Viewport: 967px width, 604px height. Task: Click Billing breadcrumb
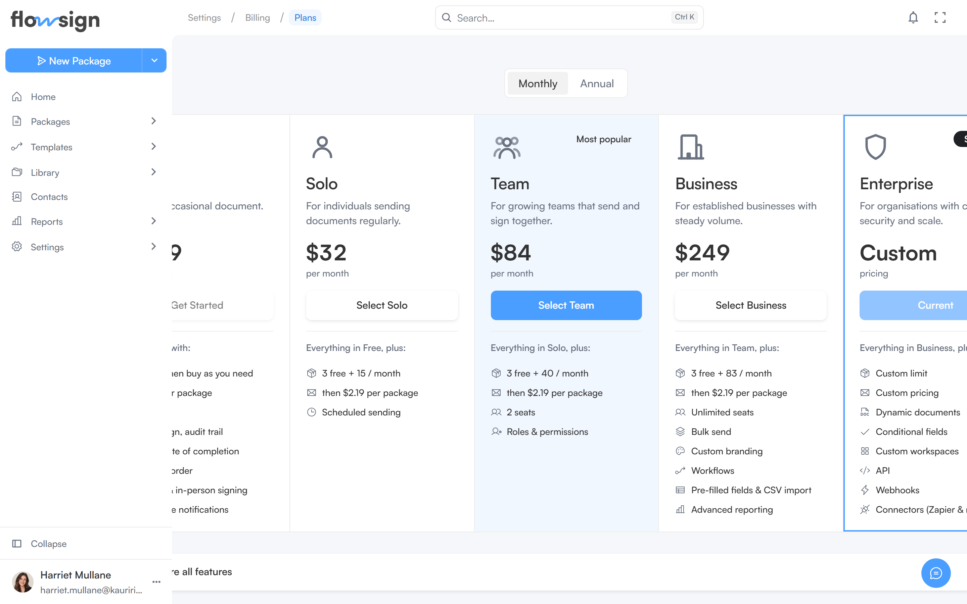[257, 17]
